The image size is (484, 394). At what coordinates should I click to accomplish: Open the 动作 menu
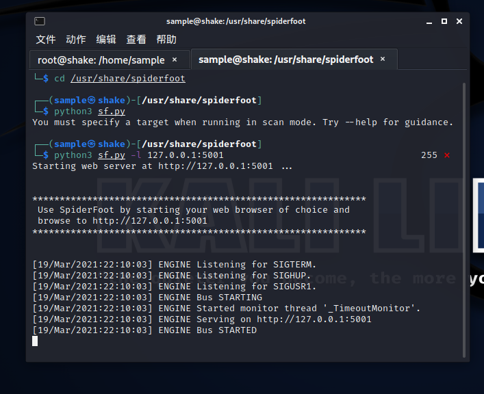[x=76, y=40]
